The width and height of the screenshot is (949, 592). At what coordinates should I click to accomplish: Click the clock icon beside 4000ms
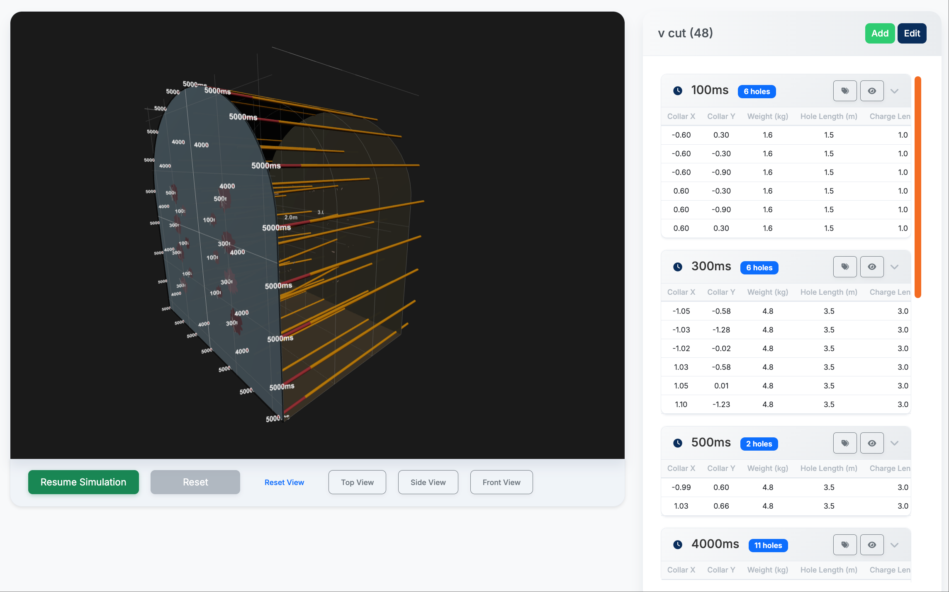[678, 545]
